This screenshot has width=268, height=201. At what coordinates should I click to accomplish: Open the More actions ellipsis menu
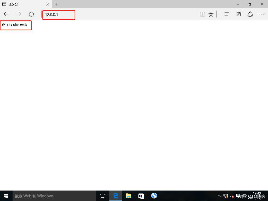[262, 14]
